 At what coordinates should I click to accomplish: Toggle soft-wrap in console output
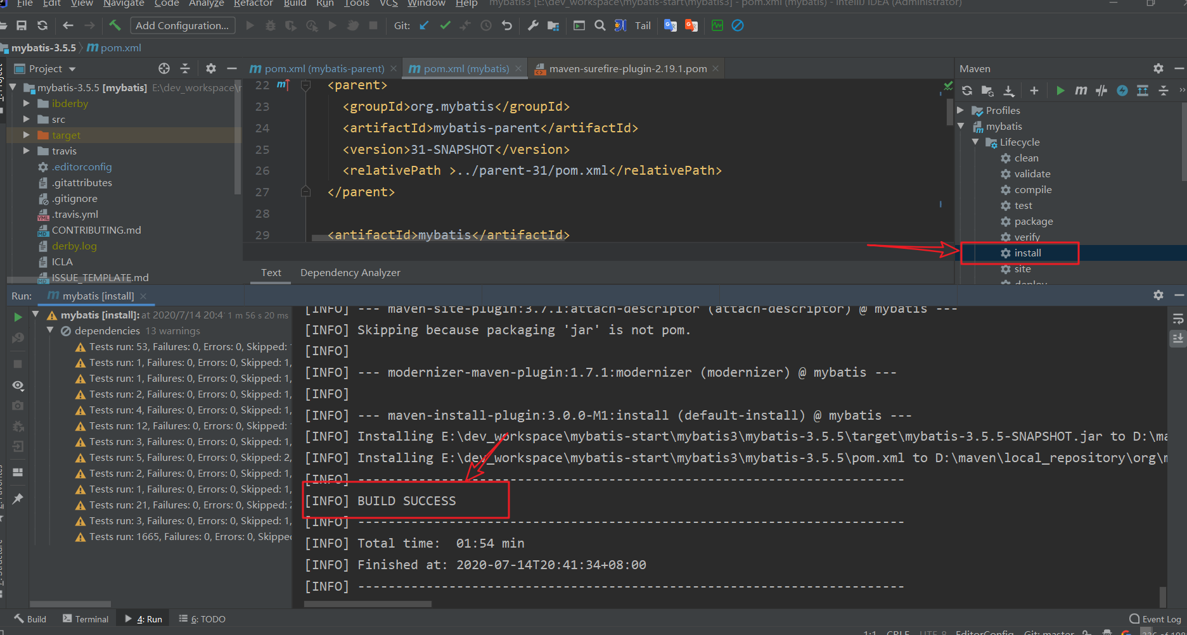1178,318
